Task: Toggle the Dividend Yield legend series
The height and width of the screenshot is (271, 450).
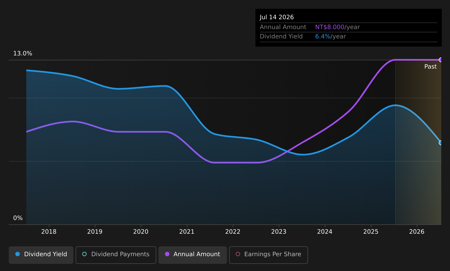Action: 41,255
